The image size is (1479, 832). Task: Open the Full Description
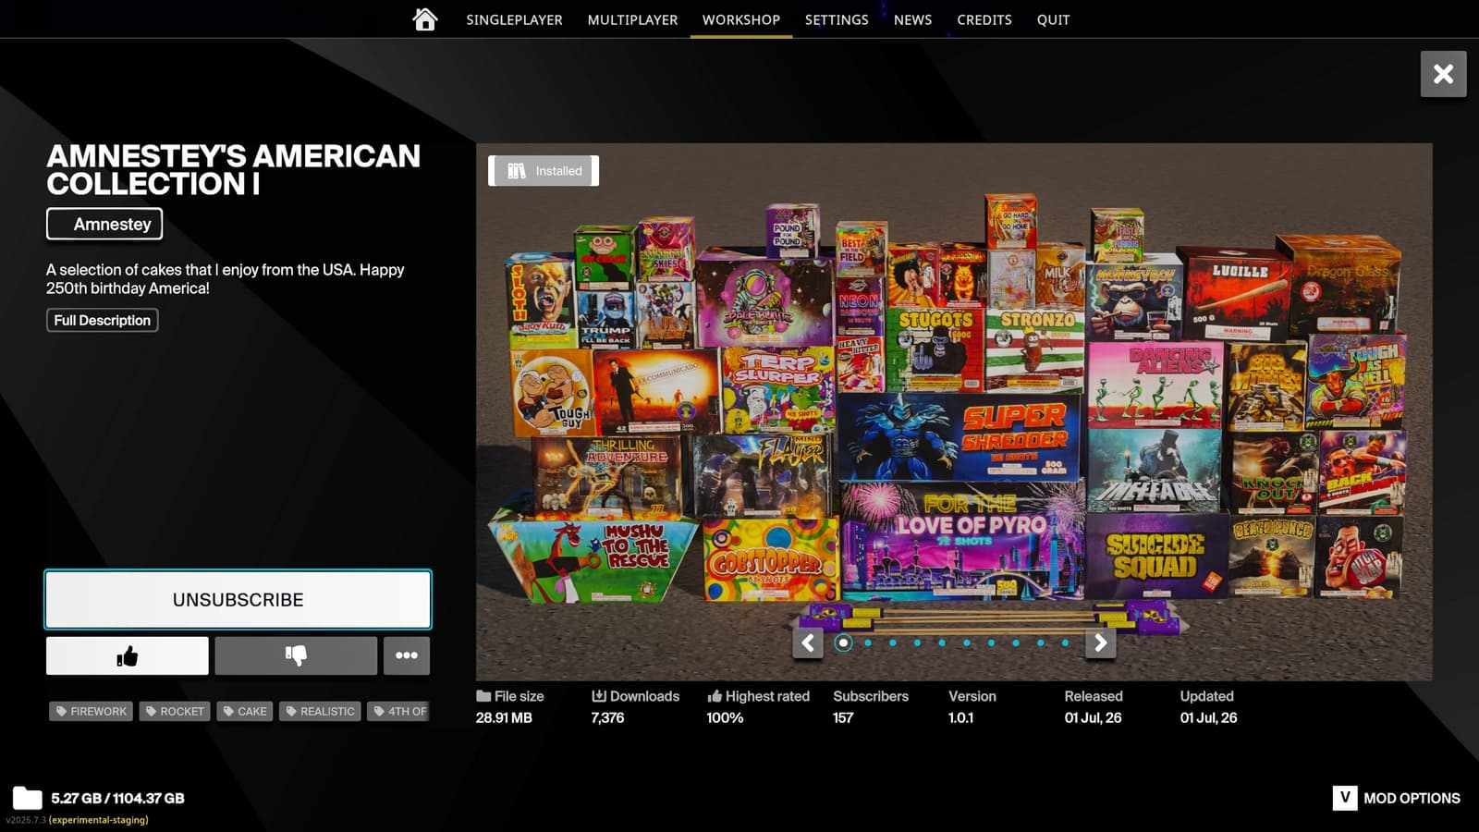pyautogui.click(x=103, y=320)
